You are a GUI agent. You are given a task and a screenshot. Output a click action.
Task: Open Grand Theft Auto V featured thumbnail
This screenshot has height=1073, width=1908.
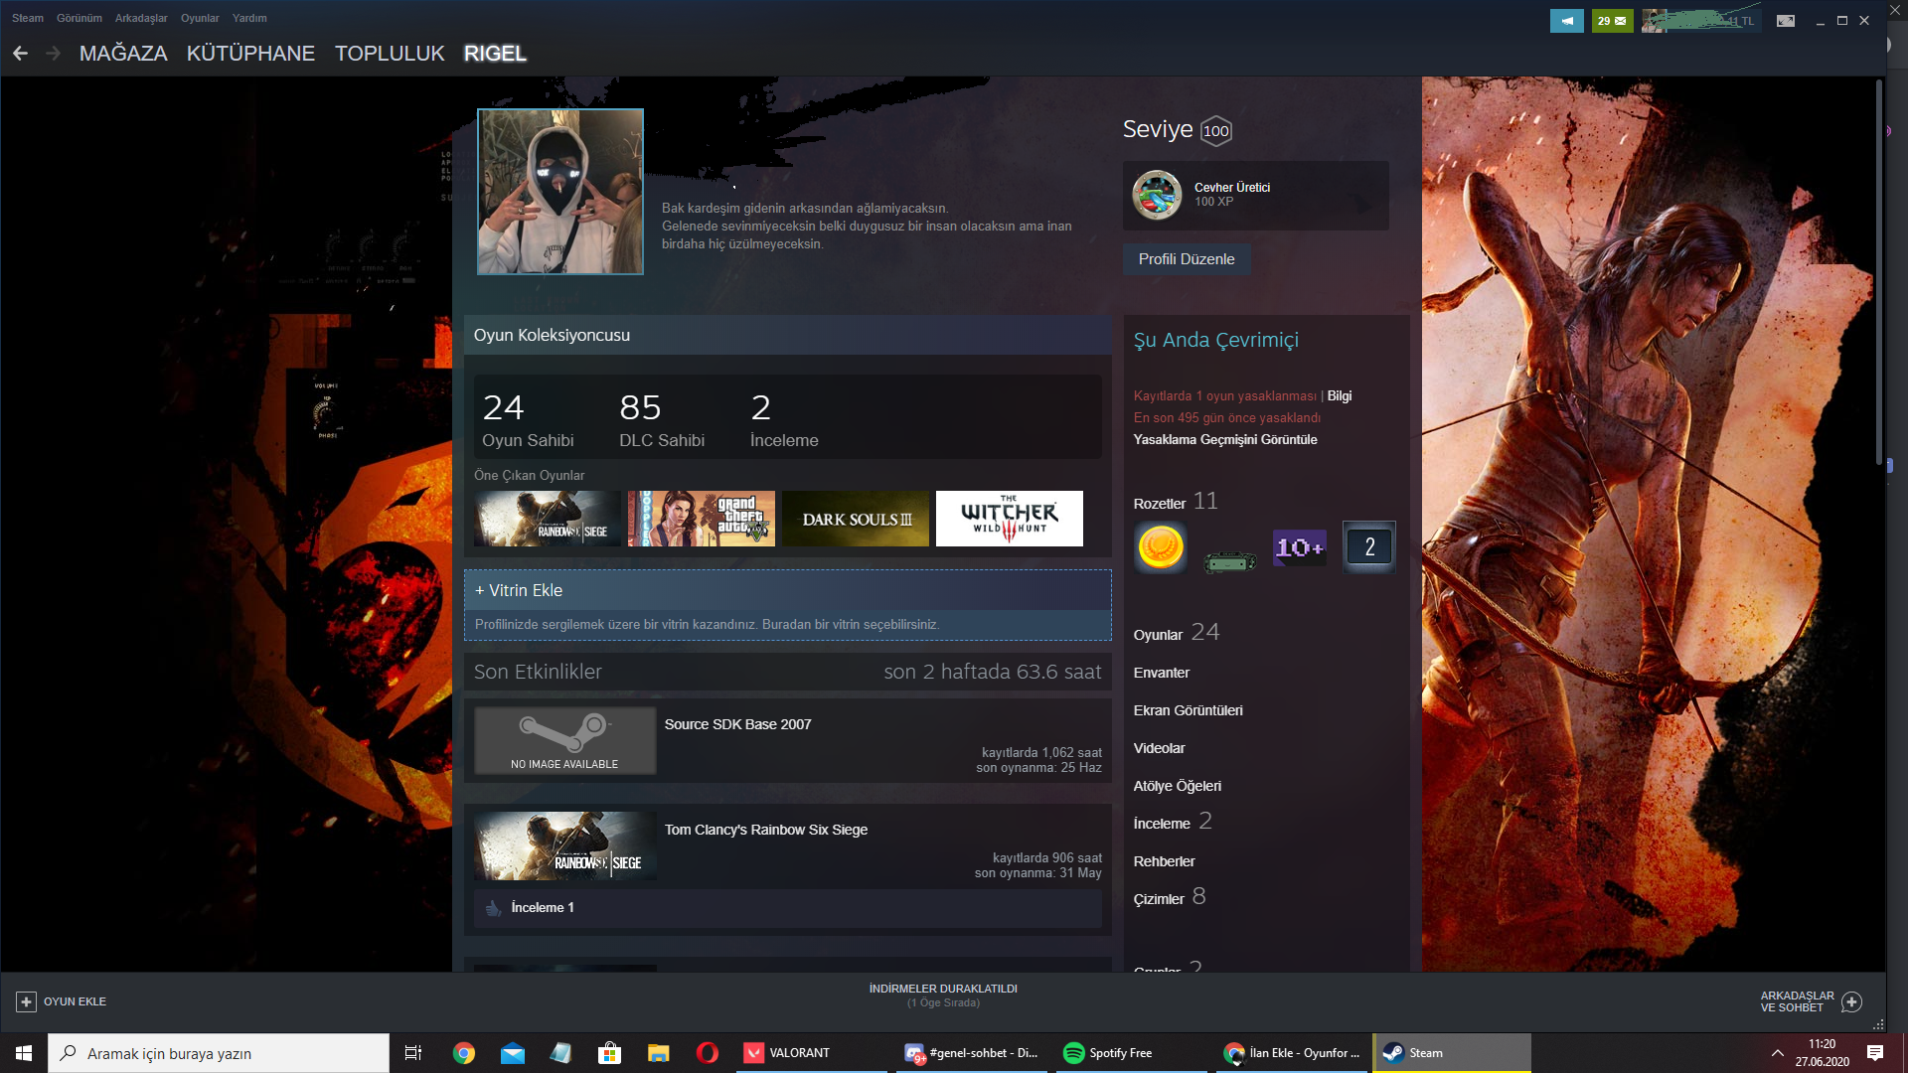click(x=702, y=519)
